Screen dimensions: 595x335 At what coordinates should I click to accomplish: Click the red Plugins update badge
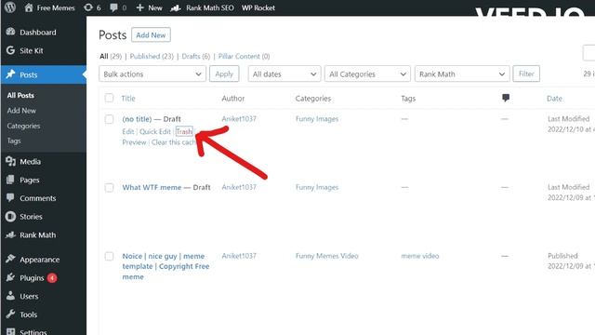tap(52, 278)
